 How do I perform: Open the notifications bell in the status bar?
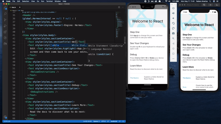click(x=123, y=121)
